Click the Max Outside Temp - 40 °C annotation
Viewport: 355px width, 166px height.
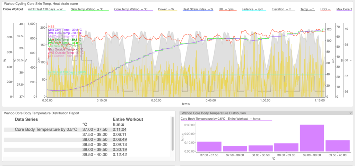pyautogui.click(x=65, y=49)
